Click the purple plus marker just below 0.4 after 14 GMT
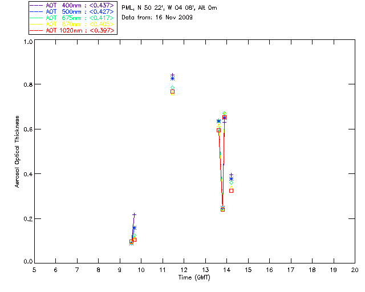 click(x=231, y=175)
